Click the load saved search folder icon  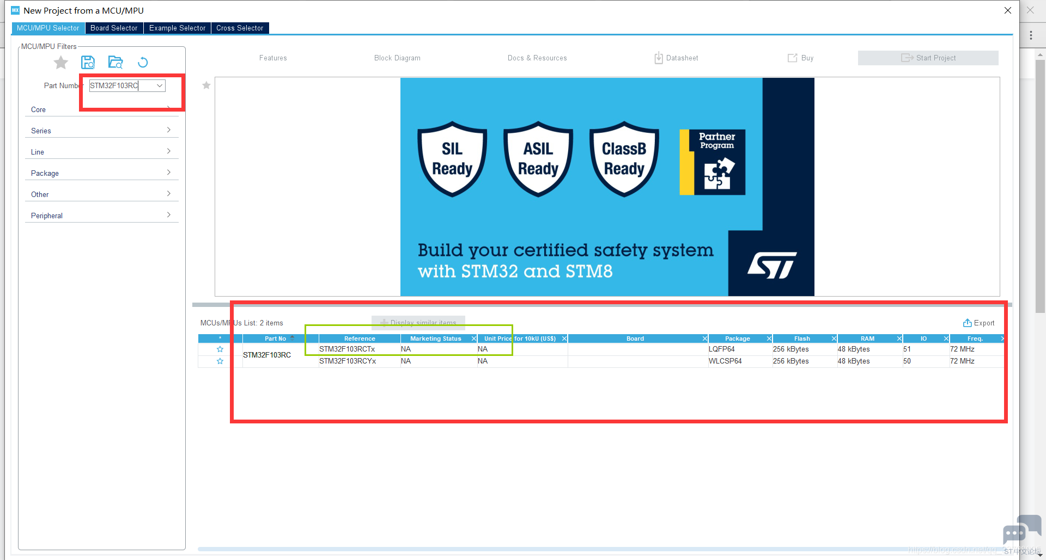(115, 62)
